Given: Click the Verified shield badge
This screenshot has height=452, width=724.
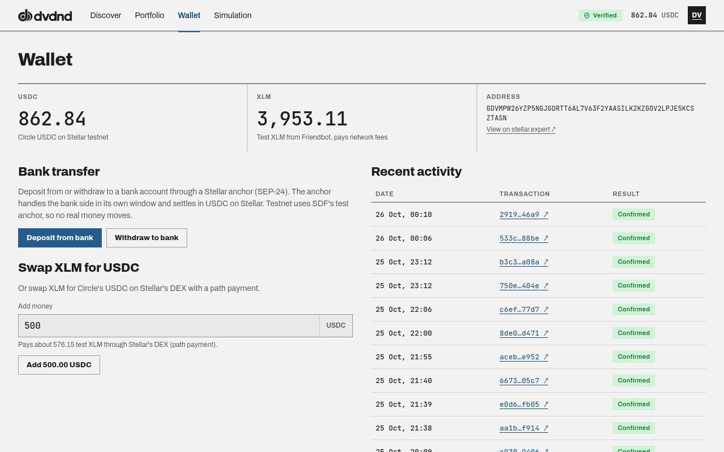Looking at the screenshot, I should click(x=600, y=15).
